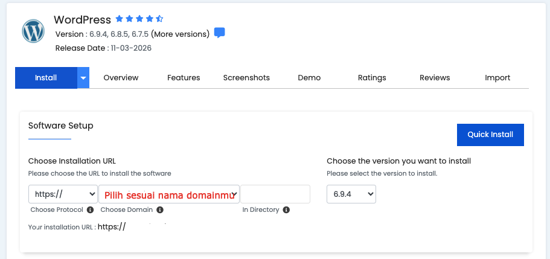This screenshot has height=259, width=550.
Task: Click the Release Date 11-03-2026 text
Action: pos(103,48)
